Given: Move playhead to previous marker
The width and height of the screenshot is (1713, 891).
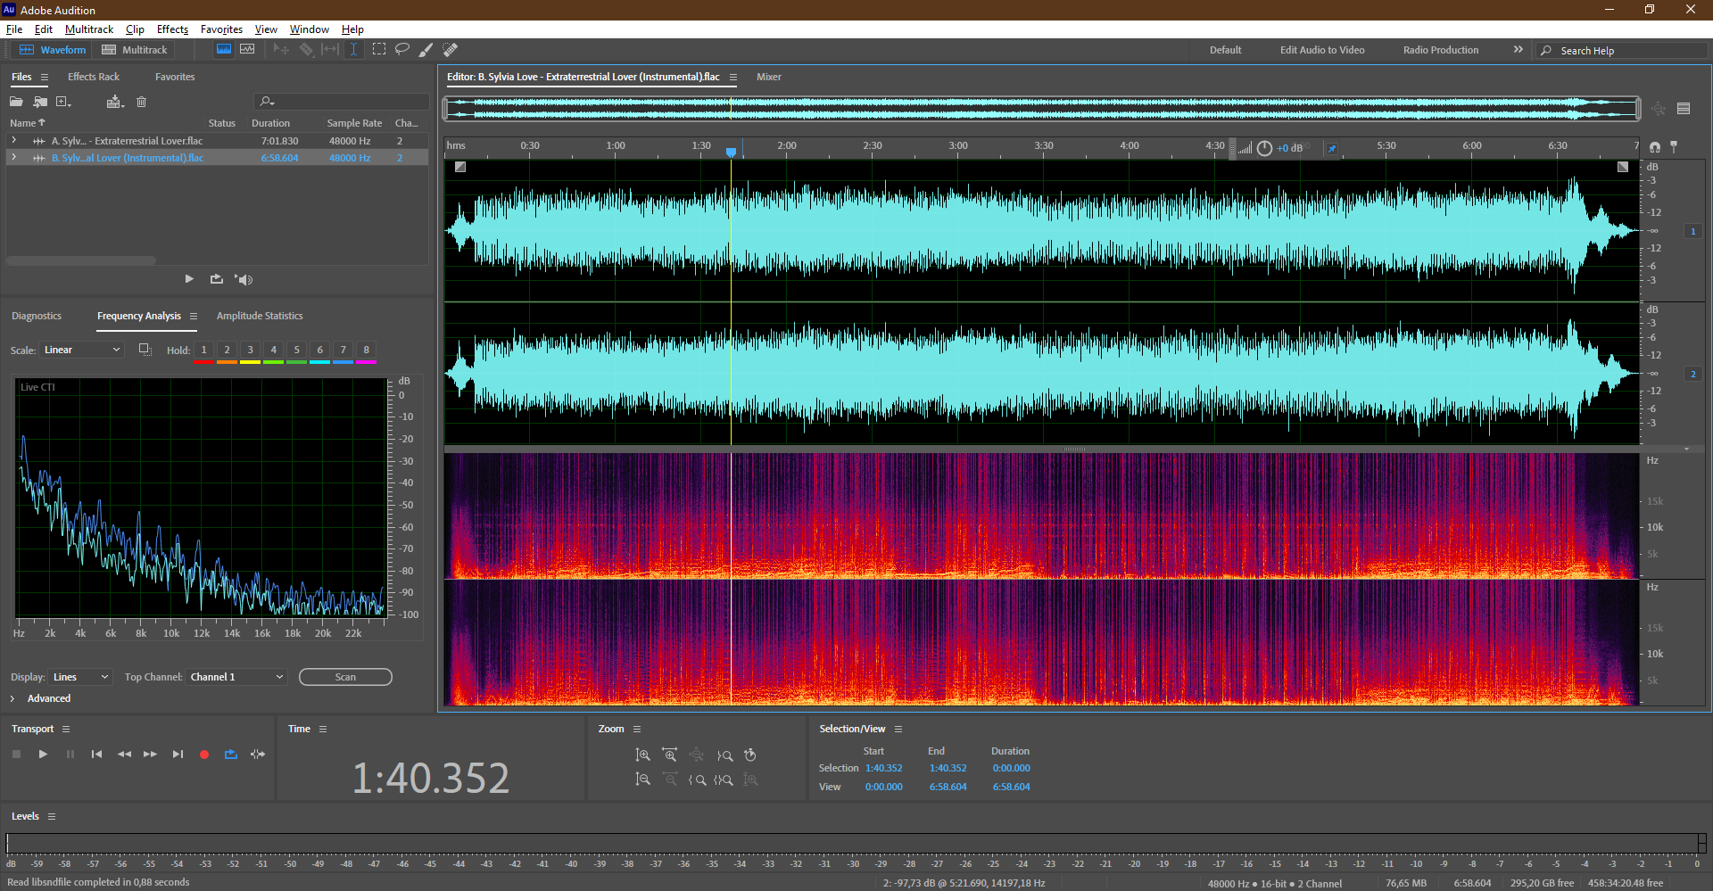Looking at the screenshot, I should tap(96, 755).
